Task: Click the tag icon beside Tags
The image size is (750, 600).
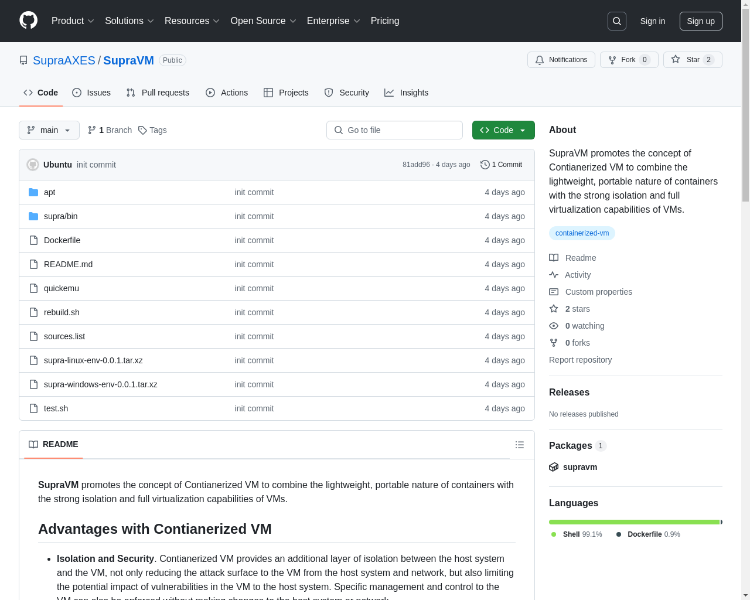Action: (x=142, y=130)
